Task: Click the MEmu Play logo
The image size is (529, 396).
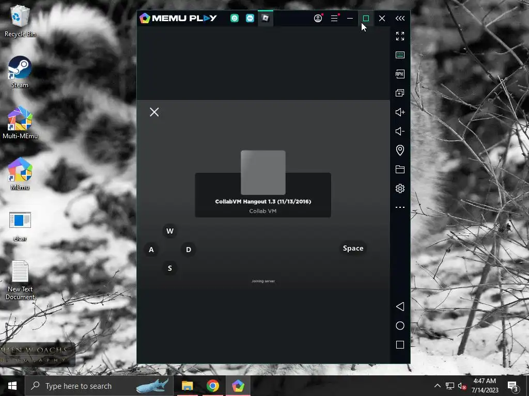Action: click(x=178, y=18)
